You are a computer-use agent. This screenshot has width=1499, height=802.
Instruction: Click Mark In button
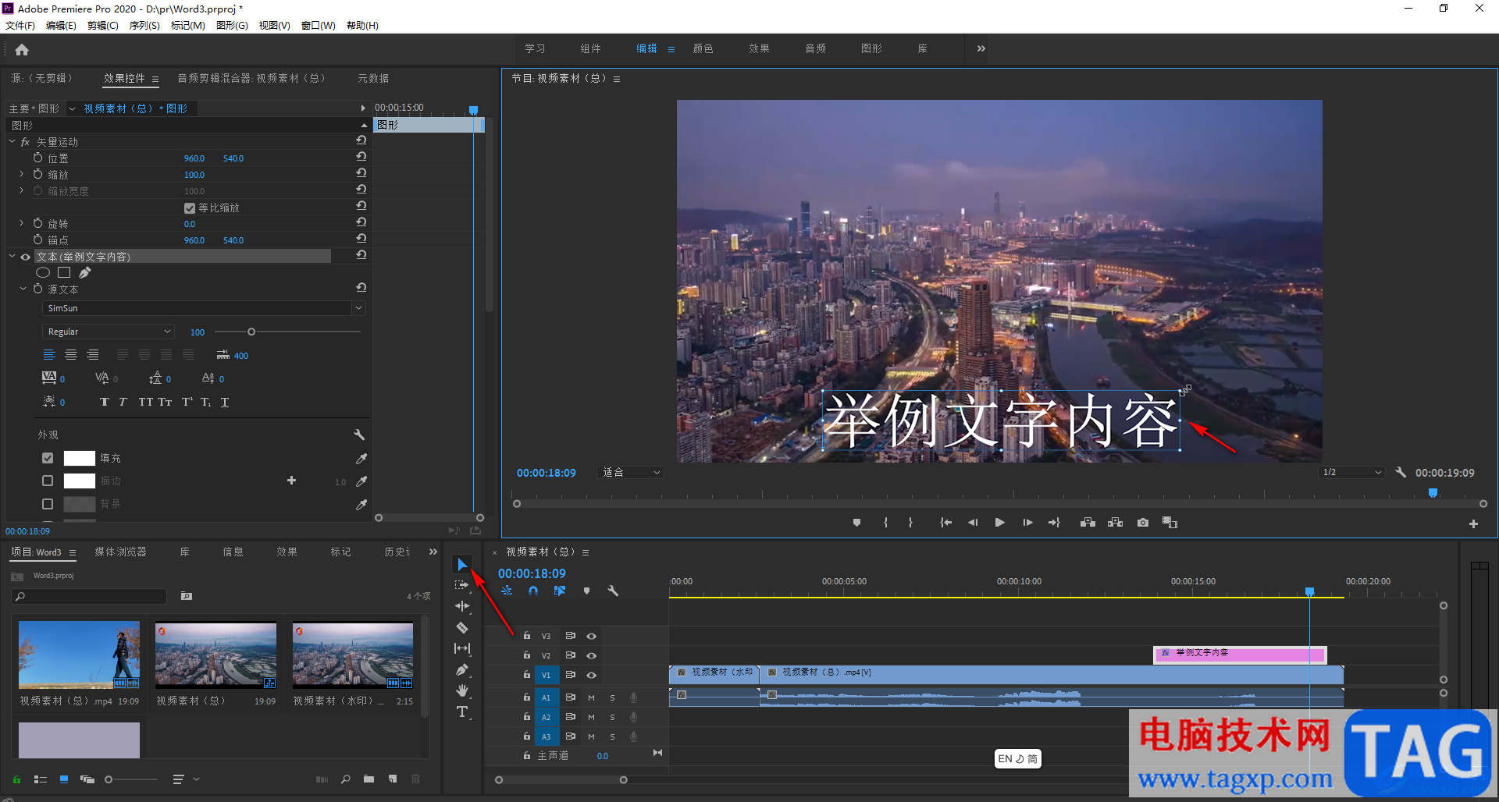coord(885,523)
